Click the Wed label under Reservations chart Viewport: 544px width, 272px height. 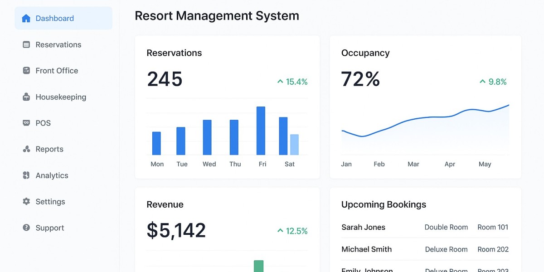pyautogui.click(x=209, y=164)
